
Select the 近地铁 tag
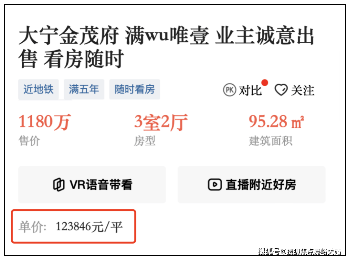click(x=38, y=89)
